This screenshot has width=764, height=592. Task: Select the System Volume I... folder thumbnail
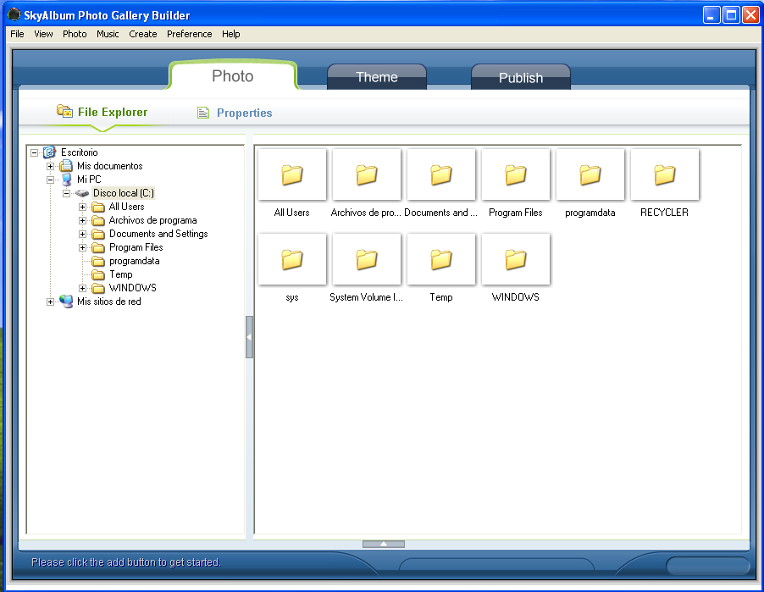point(367,259)
